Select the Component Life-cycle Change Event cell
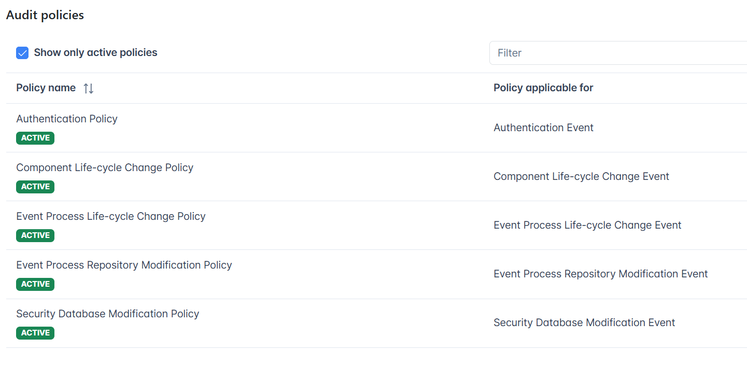 [x=581, y=176]
